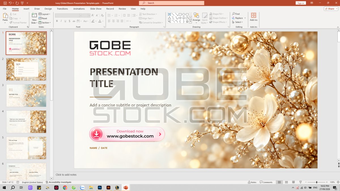Toggle the Comments pane from the status bar
This screenshot has height=191, width=340.
266,182
